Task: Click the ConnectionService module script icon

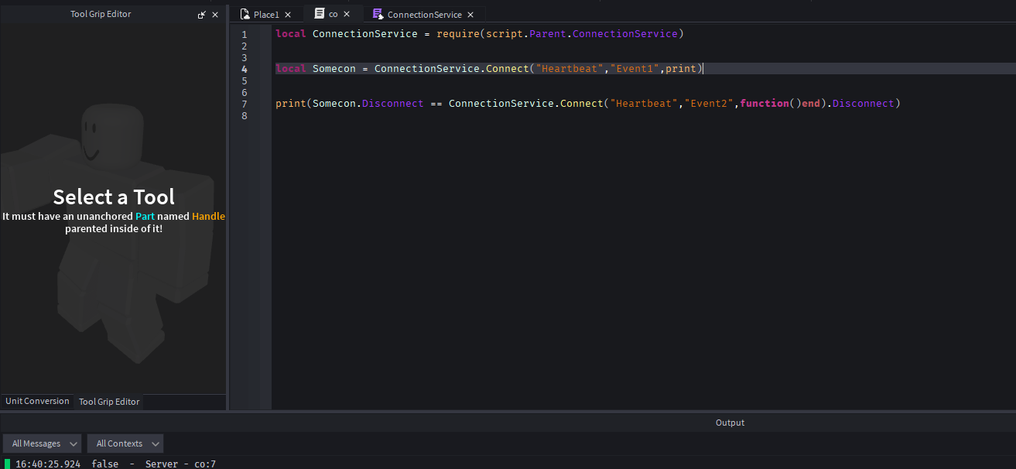Action: coord(378,15)
